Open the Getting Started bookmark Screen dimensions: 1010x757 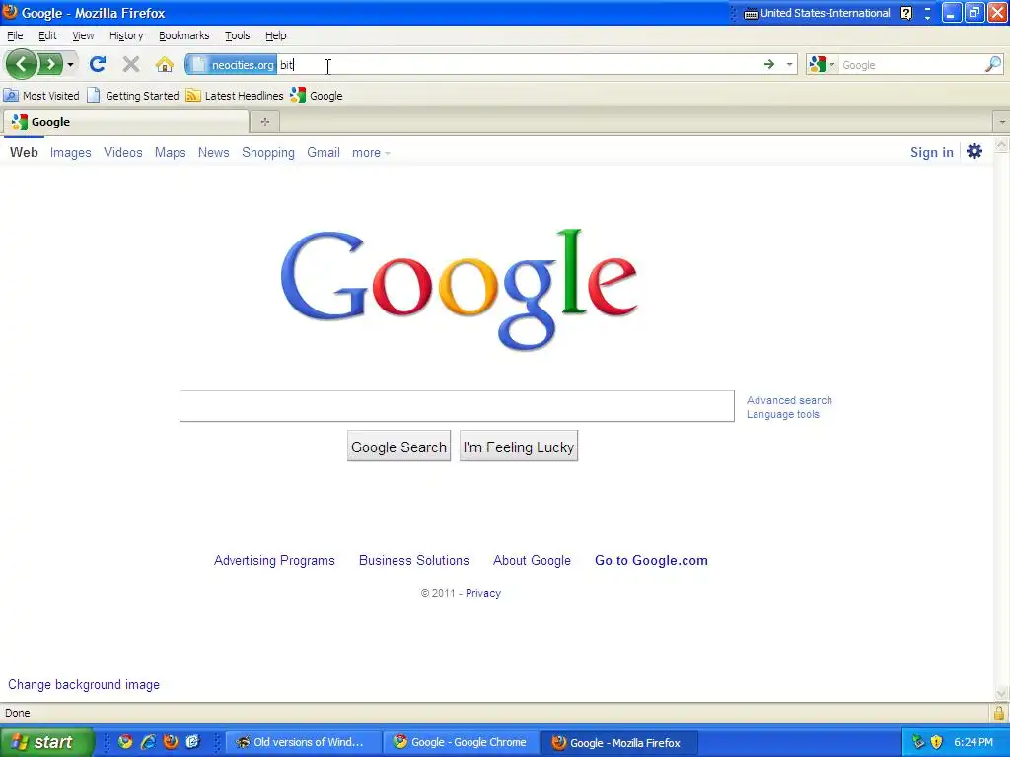(x=133, y=96)
